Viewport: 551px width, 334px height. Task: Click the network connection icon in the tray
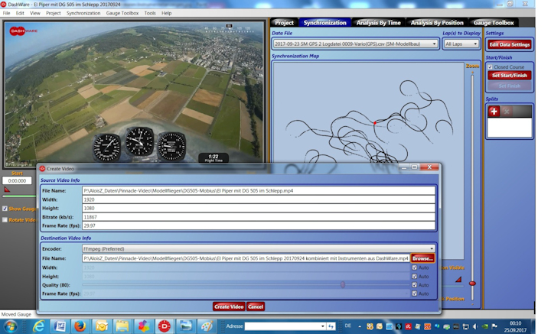coord(465,326)
